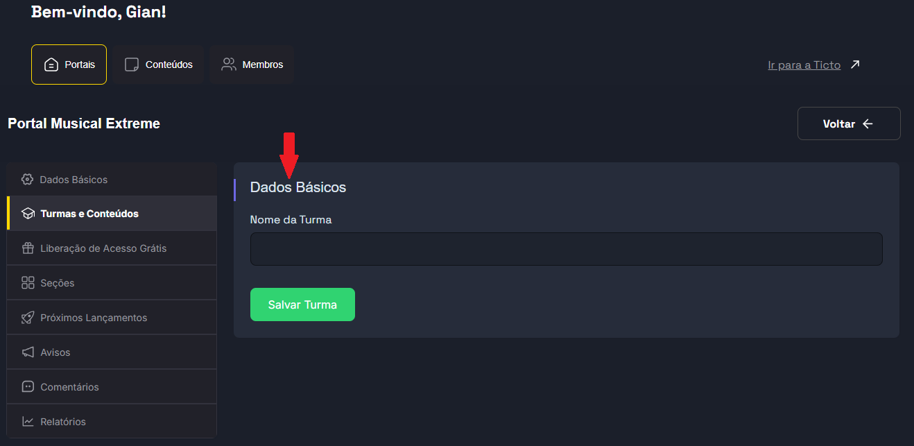Click the external arrow icon near Ticto link

click(x=855, y=65)
